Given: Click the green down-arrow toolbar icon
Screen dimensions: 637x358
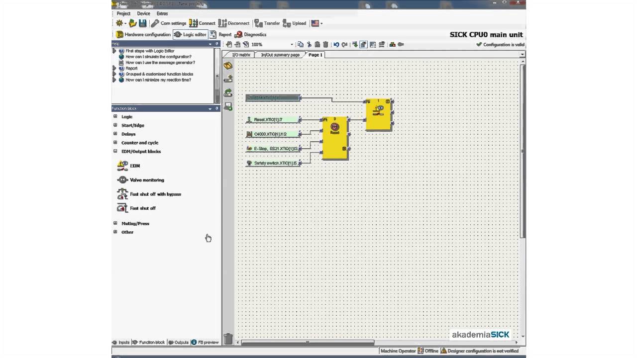Looking at the screenshot, I should click(355, 44).
